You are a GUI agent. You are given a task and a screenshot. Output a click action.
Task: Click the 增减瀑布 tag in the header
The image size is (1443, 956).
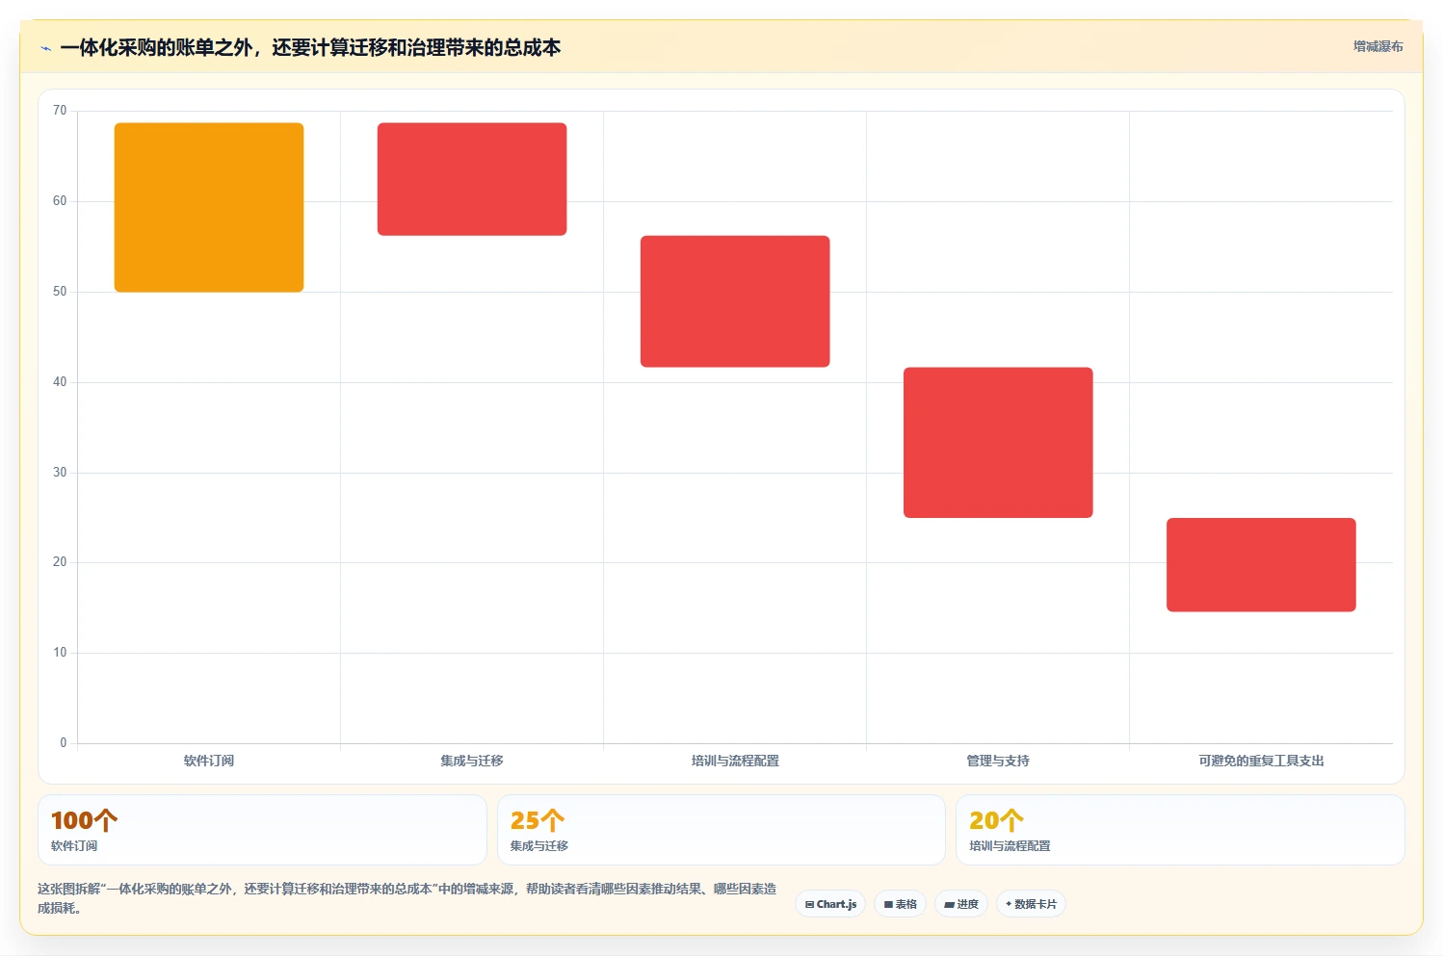(x=1377, y=46)
